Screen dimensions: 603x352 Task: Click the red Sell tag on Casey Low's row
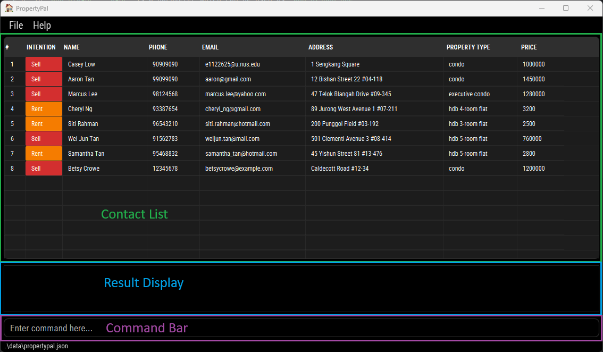click(x=44, y=64)
